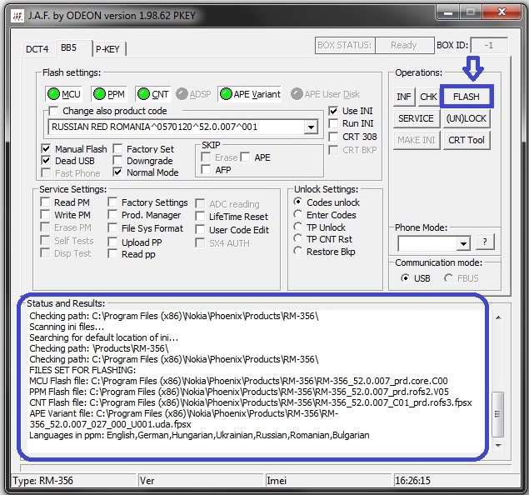Click the Imei status bar field
This screenshot has height=495, width=529.
tap(328, 481)
